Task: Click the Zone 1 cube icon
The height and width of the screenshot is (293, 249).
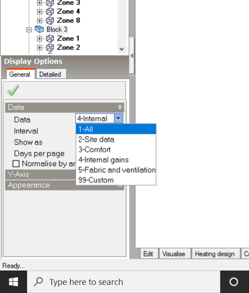Action: tap(50, 39)
